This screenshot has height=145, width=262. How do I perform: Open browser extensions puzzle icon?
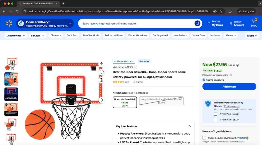click(230, 11)
